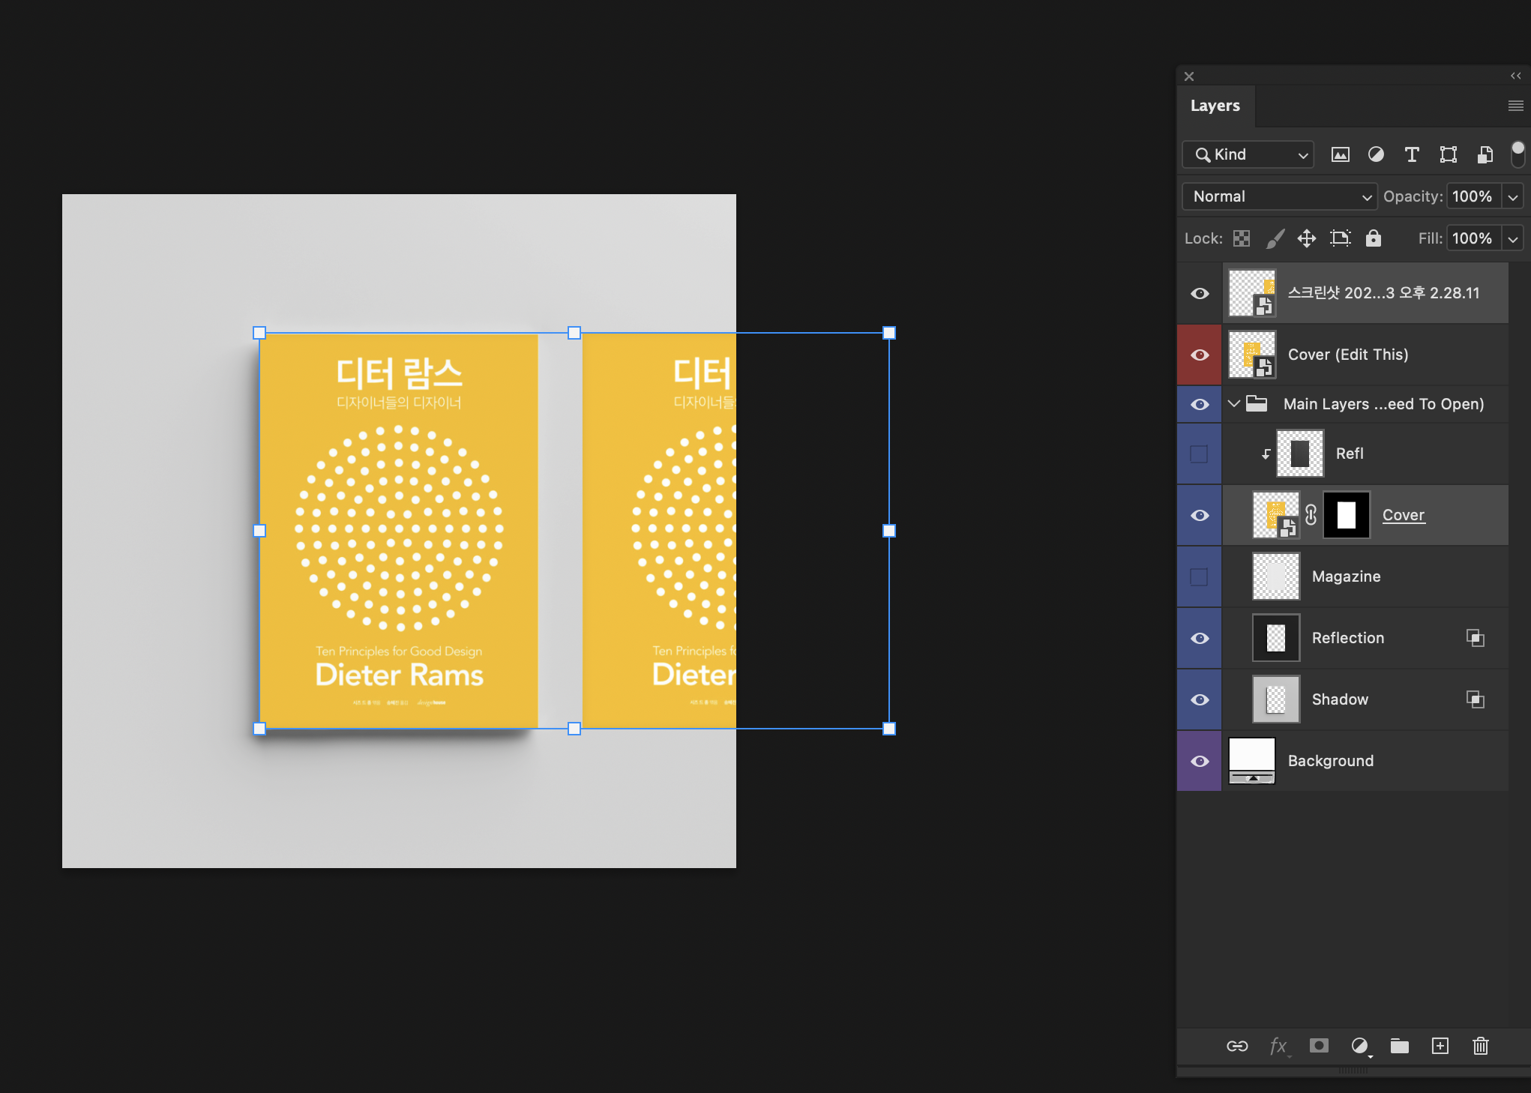This screenshot has width=1531, height=1093.
Task: Open the Layers panel flyout menu
Action: click(x=1515, y=106)
